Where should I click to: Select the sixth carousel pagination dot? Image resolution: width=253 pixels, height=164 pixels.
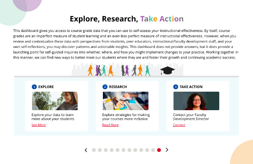(124, 150)
